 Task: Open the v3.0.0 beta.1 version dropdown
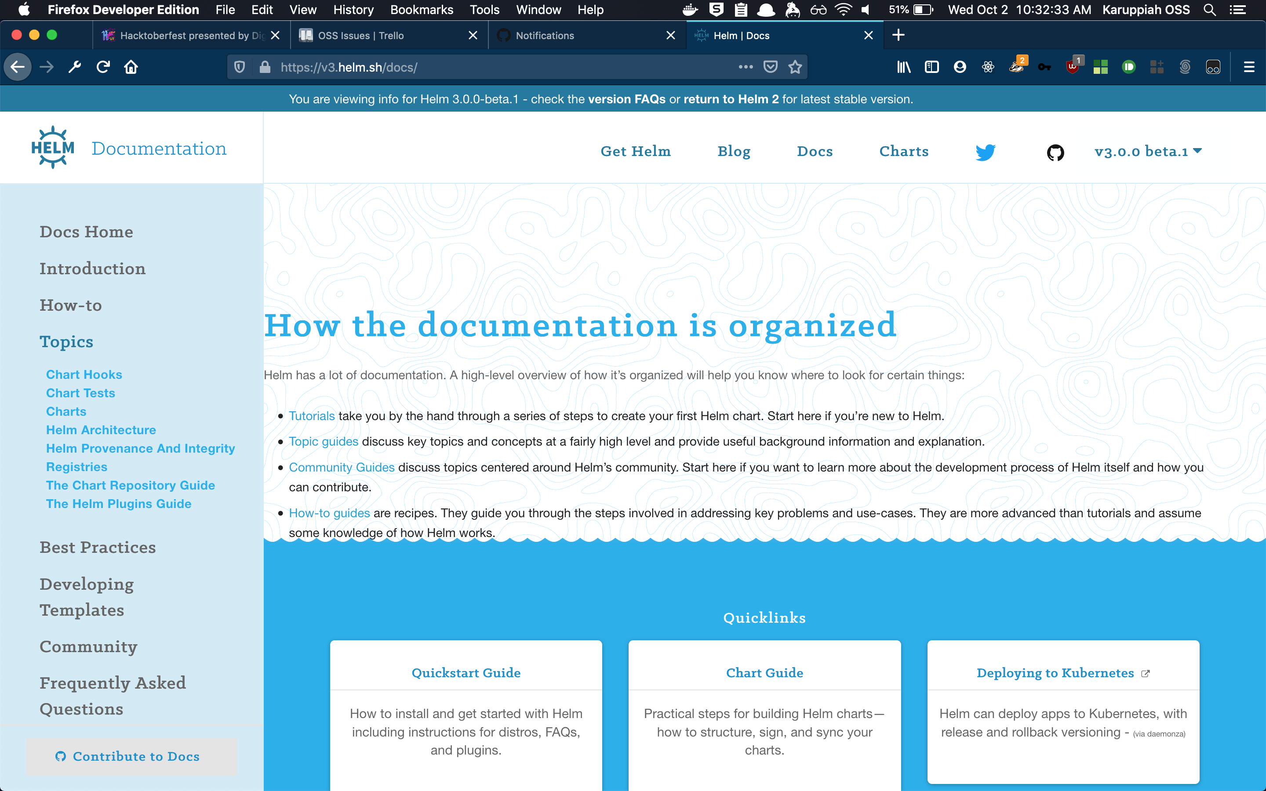point(1148,151)
